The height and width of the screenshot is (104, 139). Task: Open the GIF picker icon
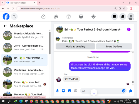[76, 91]
